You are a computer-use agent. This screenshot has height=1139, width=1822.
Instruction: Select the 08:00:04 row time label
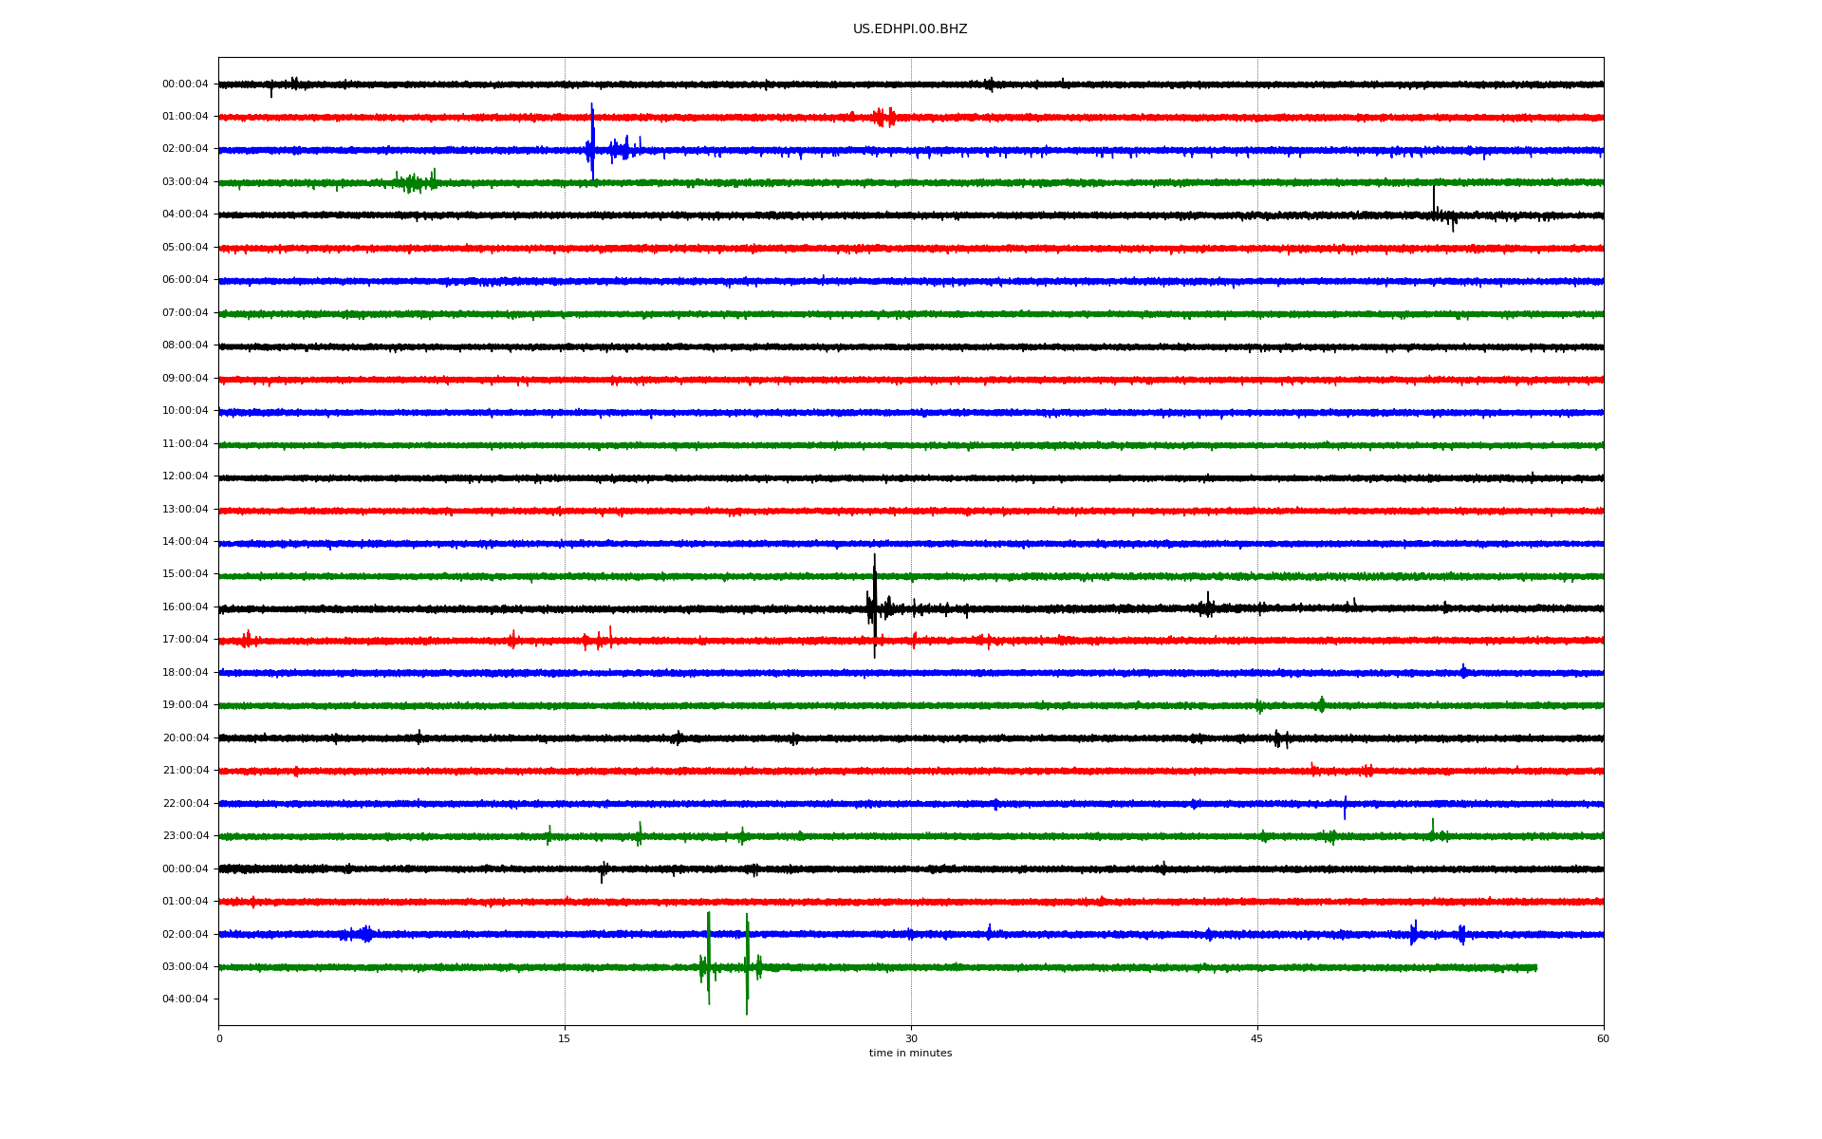click(x=185, y=345)
